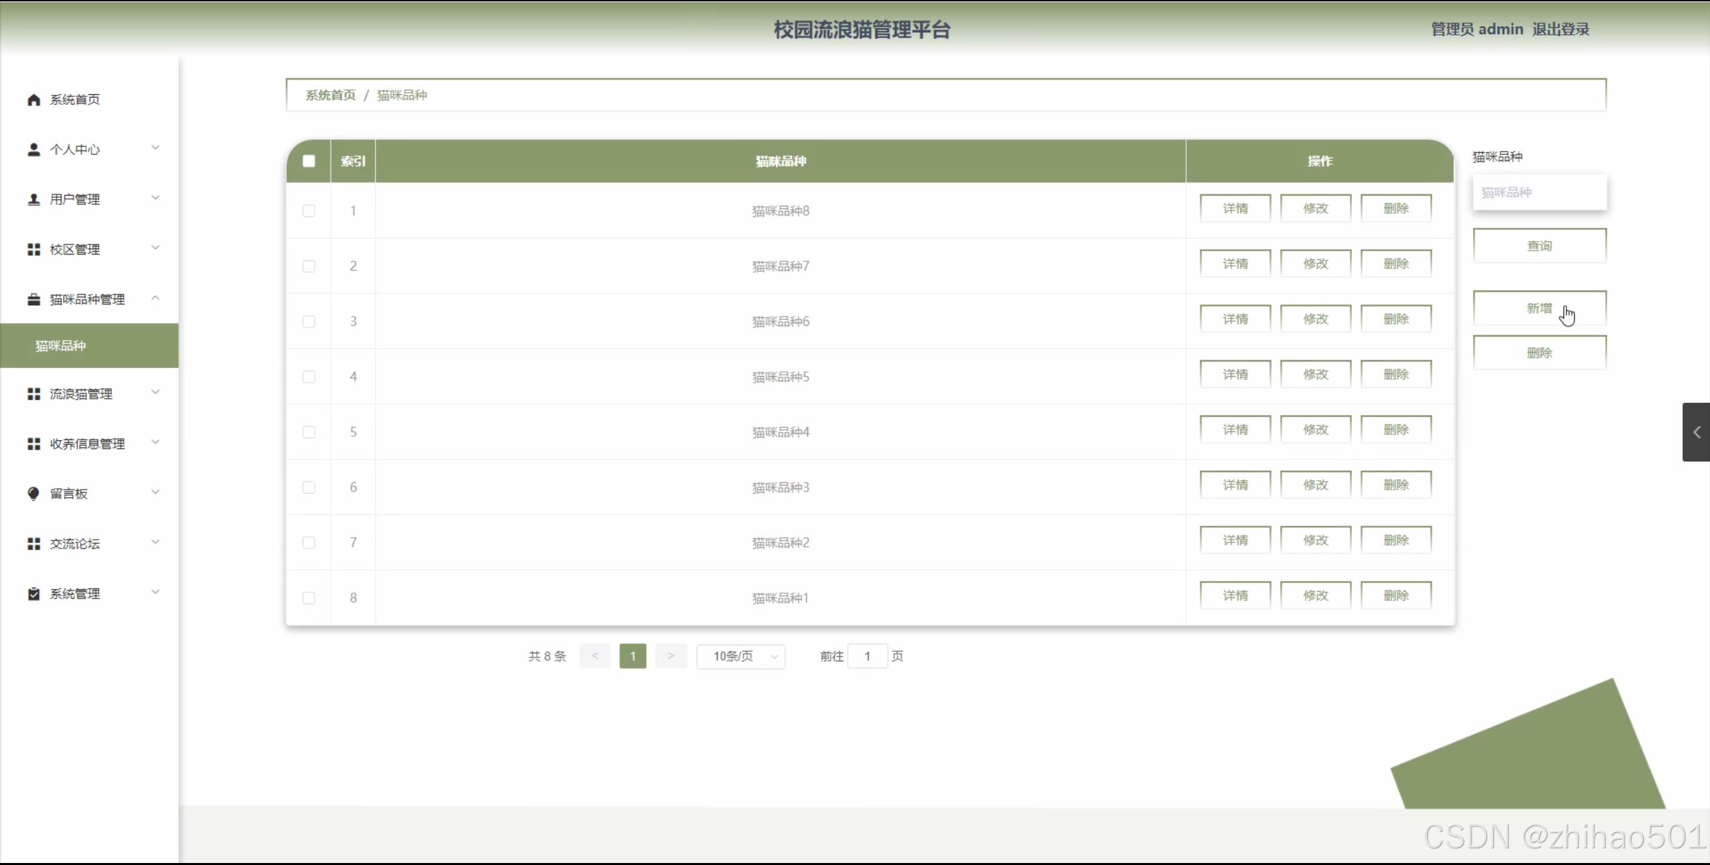This screenshot has height=865, width=1710.
Task: Click the briefcase icon for 猫咪品种管理
Action: pyautogui.click(x=33, y=299)
